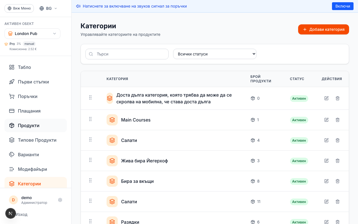
Task: Click the Активен status badge for Салати
Action: click(x=299, y=140)
